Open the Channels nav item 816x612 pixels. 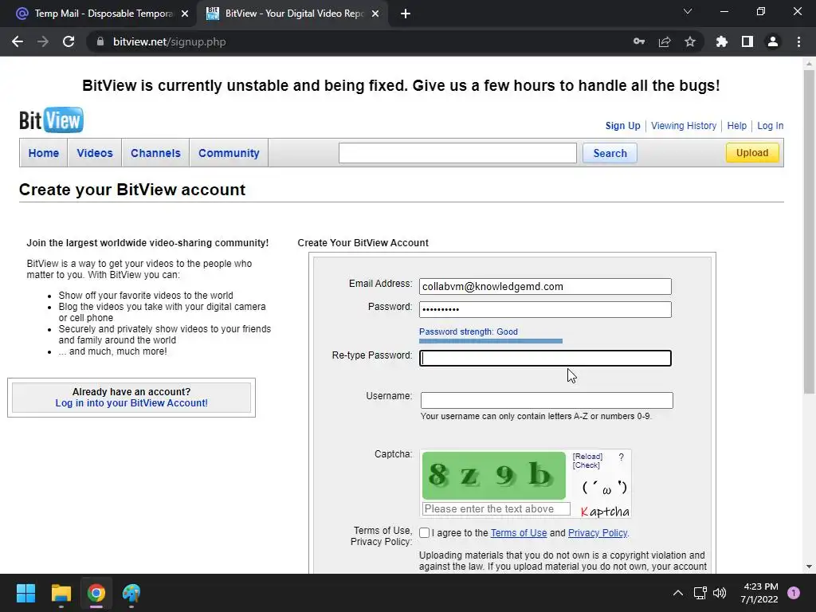pyautogui.click(x=155, y=153)
